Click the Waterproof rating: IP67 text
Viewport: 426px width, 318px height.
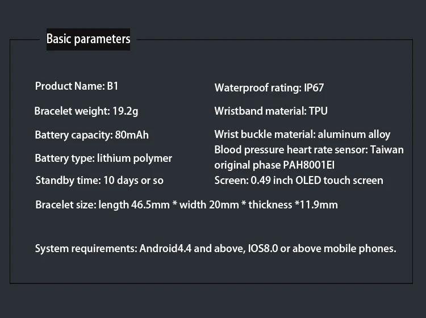(269, 88)
